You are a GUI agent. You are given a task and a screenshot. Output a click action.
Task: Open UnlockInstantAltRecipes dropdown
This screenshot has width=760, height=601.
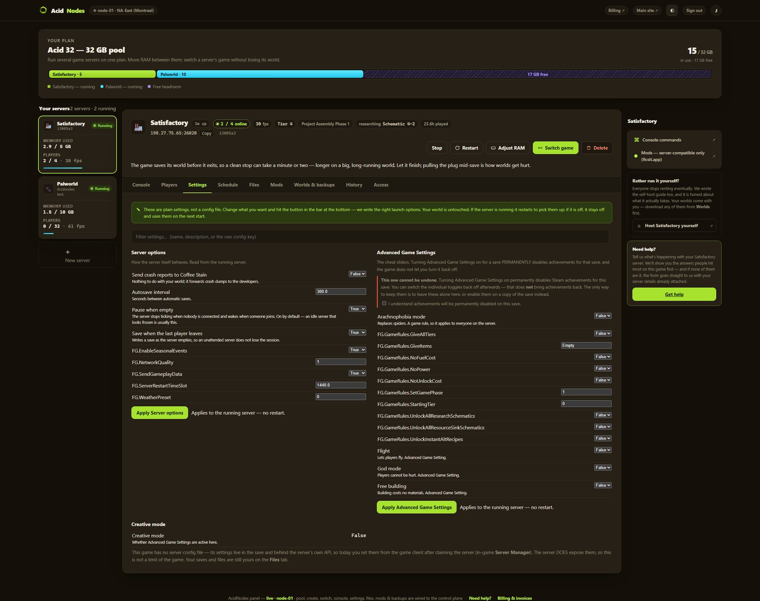603,438
